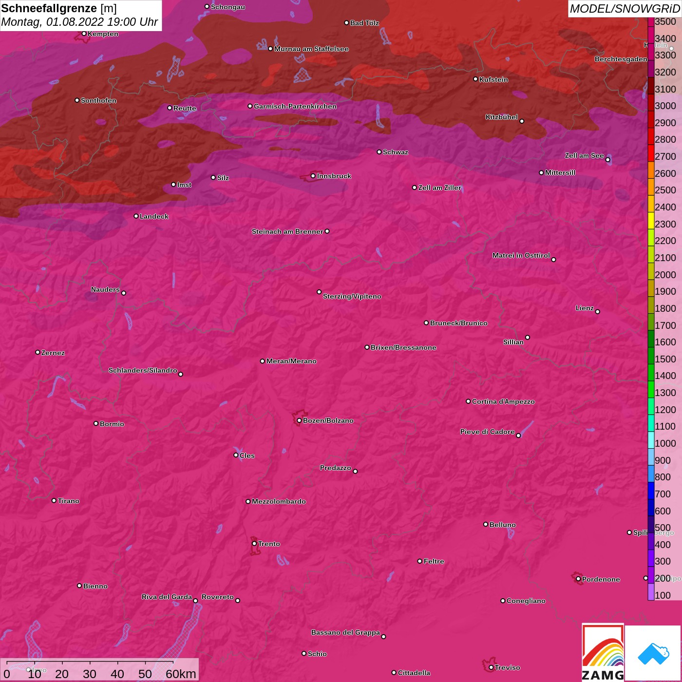Click the ZAMG rainbow logo
The height and width of the screenshot is (682, 682).
coord(603,653)
